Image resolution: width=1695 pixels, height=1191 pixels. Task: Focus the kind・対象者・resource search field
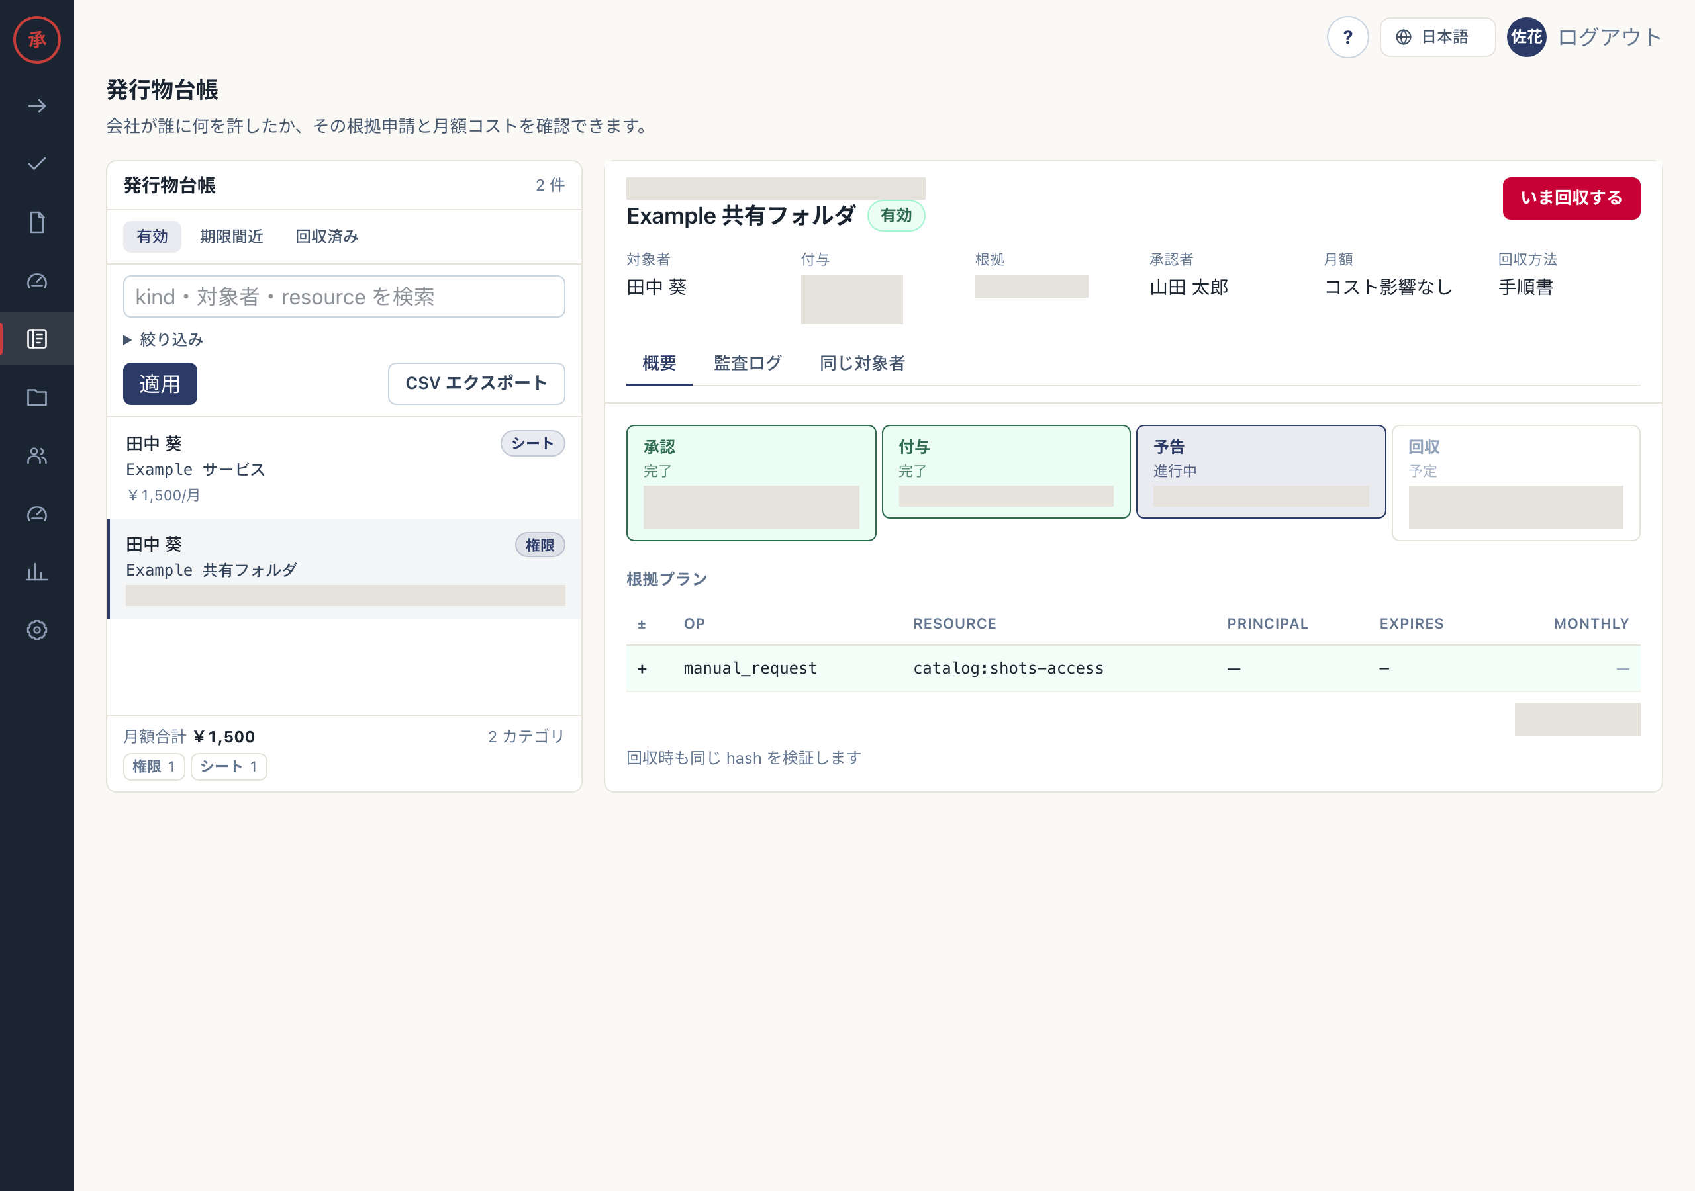(x=344, y=296)
